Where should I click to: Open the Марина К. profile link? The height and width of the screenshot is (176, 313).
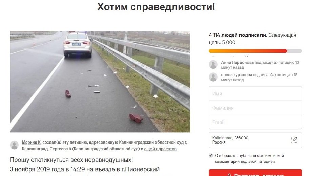pyautogui.click(x=32, y=142)
